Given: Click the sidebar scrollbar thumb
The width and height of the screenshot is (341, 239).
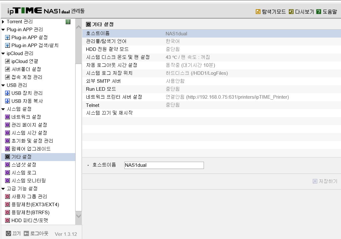Looking at the screenshot, I should [x=78, y=137].
